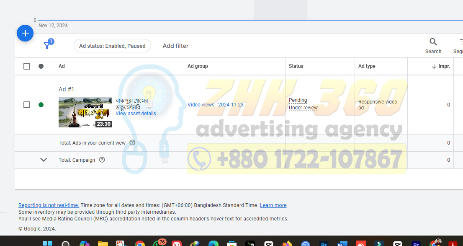Tick the select-all ads header checkbox
The image size is (463, 246).
[26, 66]
